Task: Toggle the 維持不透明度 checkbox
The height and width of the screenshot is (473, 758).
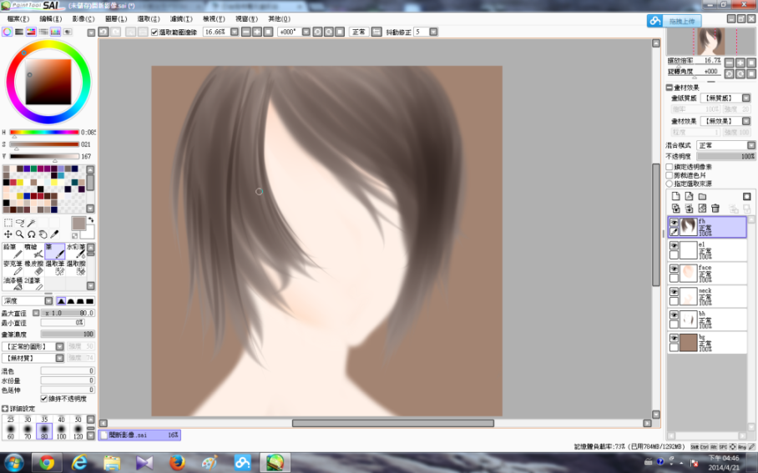Action: pos(44,398)
